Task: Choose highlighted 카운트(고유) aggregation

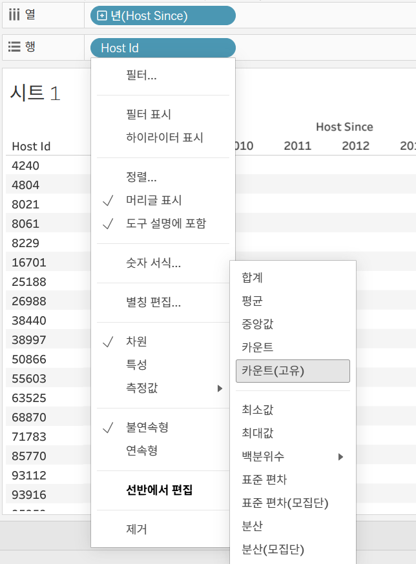Action: tap(293, 371)
